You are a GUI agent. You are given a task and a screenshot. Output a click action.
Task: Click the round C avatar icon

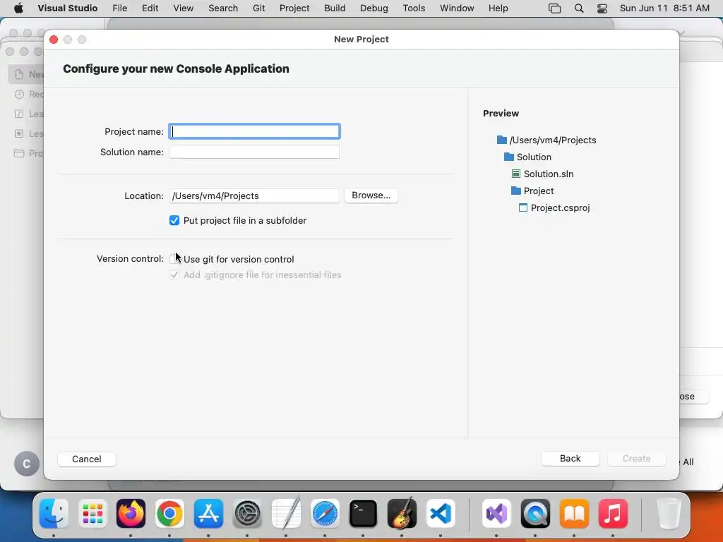[27, 464]
